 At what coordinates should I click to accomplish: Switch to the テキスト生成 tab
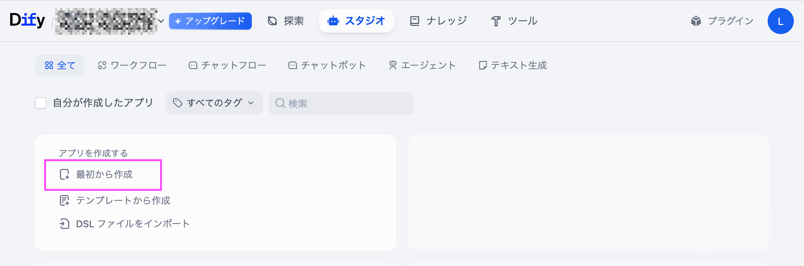coord(512,65)
